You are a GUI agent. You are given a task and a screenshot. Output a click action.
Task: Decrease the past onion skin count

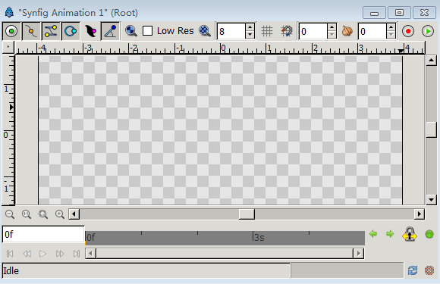coord(332,35)
